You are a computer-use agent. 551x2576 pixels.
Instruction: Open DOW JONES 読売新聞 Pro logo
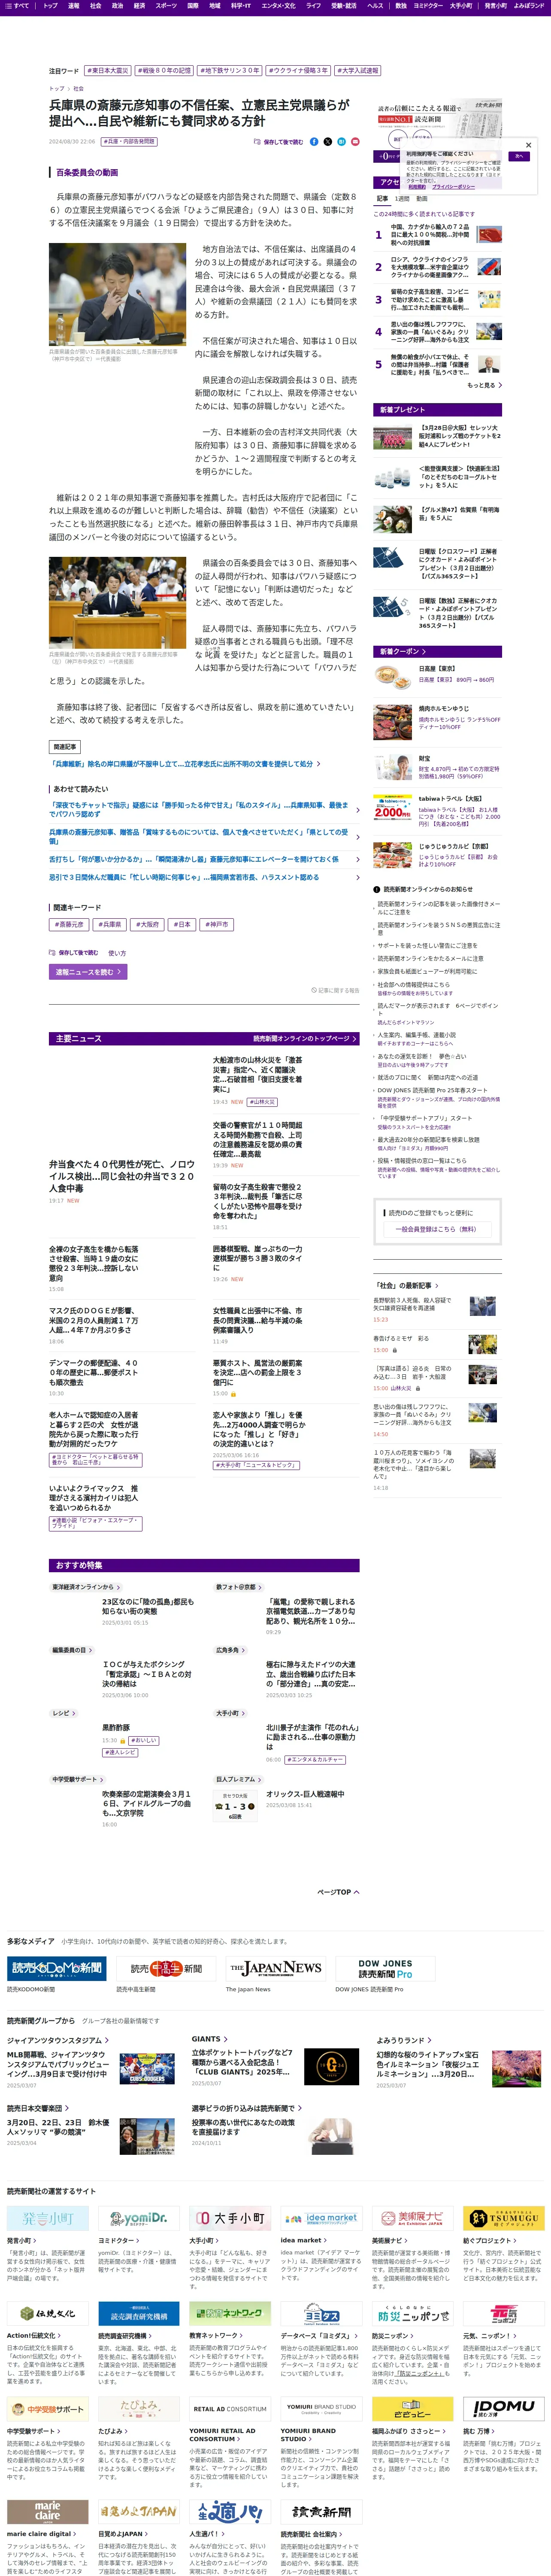[x=385, y=1969]
